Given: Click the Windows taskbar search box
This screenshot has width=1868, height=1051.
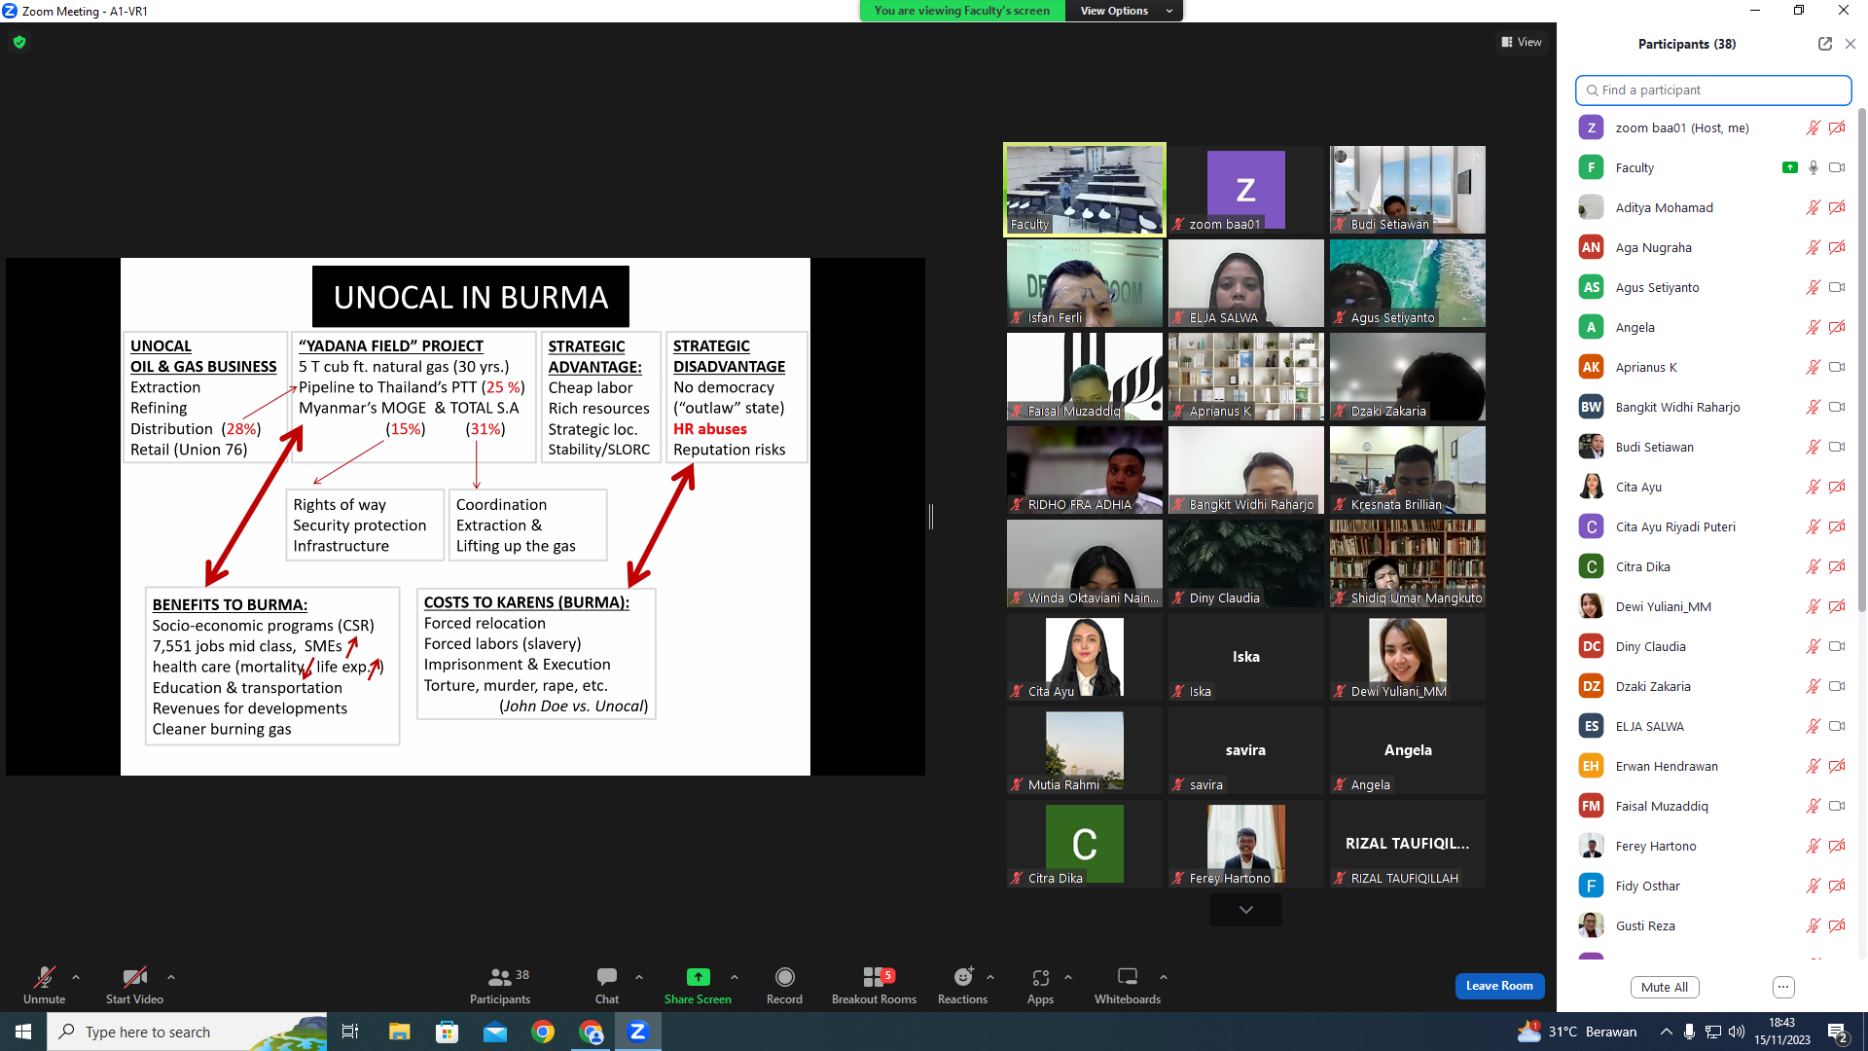Looking at the screenshot, I should tap(187, 1032).
